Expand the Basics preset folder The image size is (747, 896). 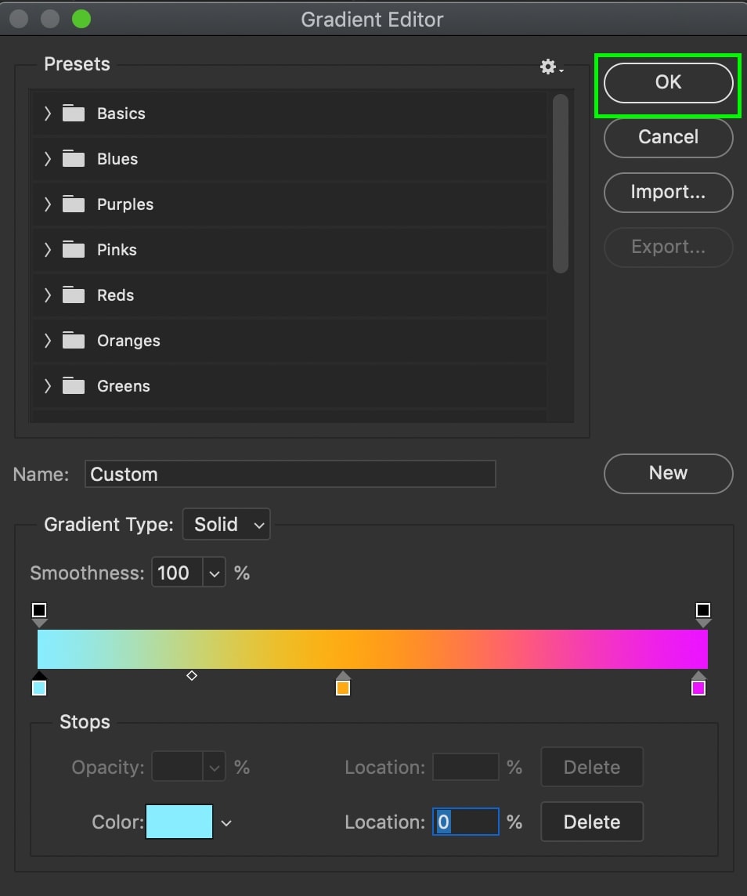[48, 113]
